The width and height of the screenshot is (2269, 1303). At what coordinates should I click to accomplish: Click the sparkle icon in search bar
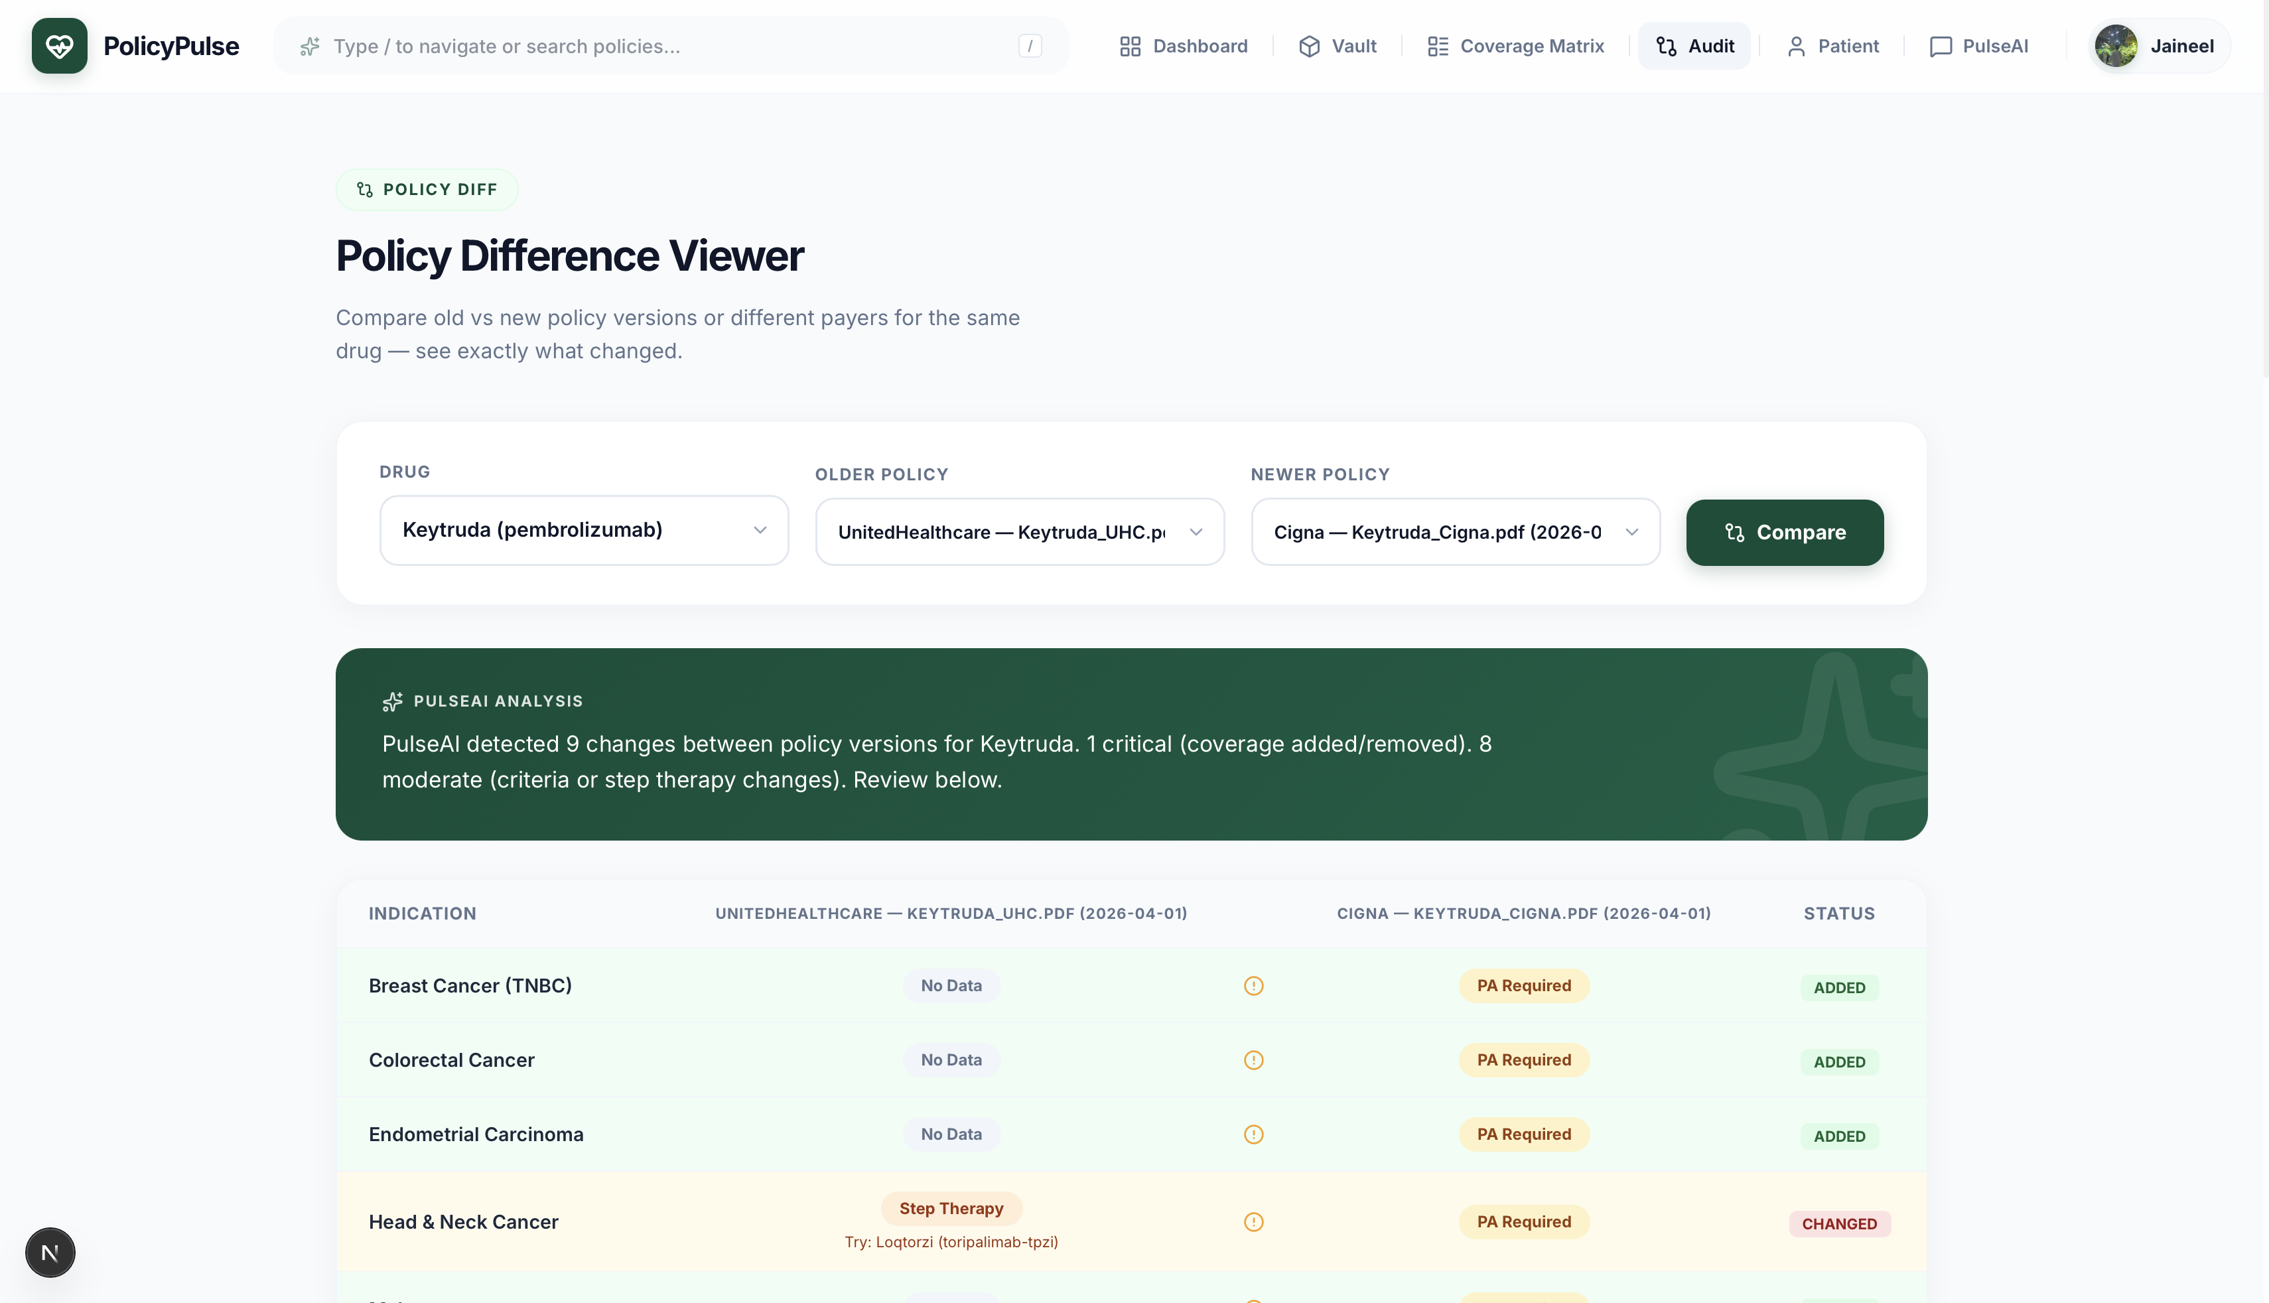tap(310, 46)
